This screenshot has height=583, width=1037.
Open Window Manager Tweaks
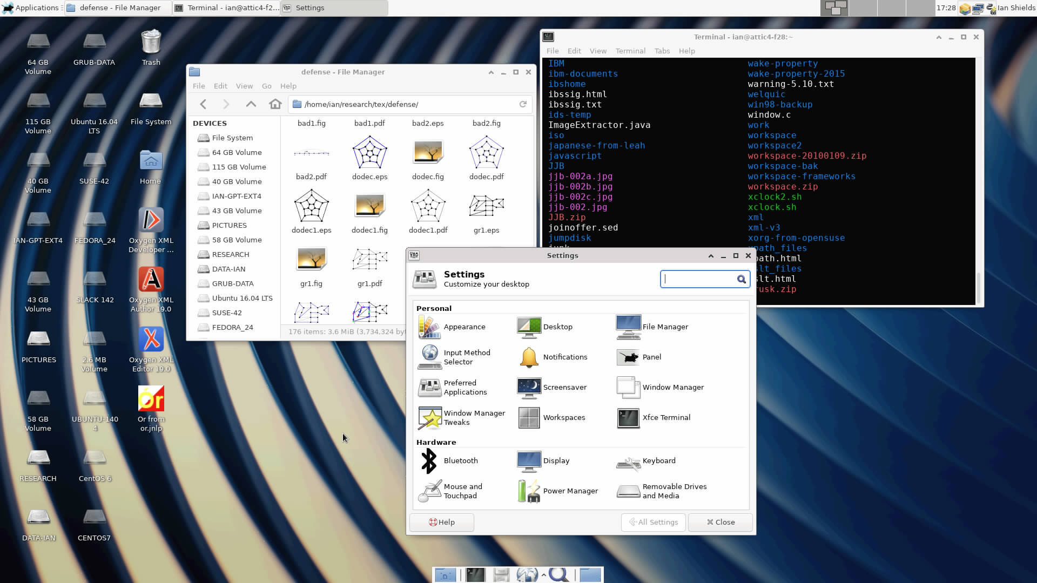(429, 418)
